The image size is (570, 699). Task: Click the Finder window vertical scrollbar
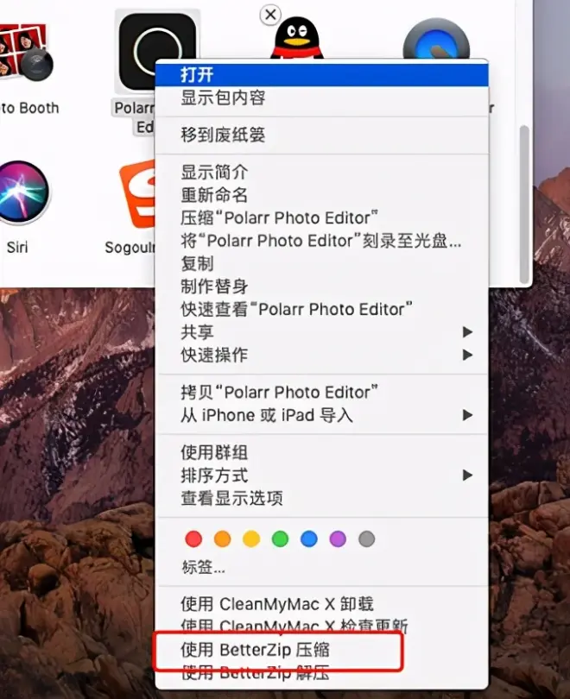[x=524, y=205]
